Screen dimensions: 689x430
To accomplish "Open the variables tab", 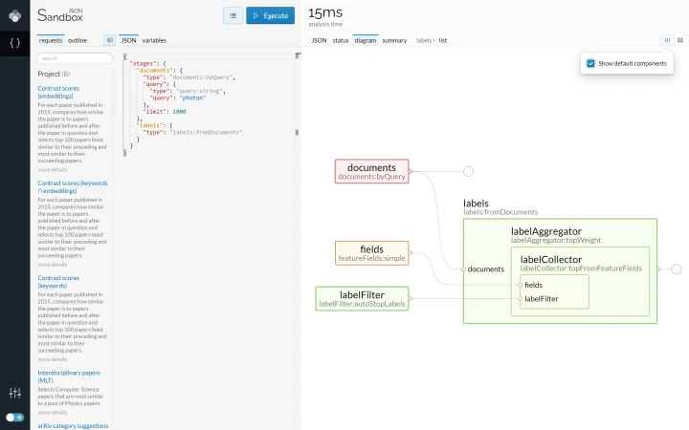I will tap(154, 40).
